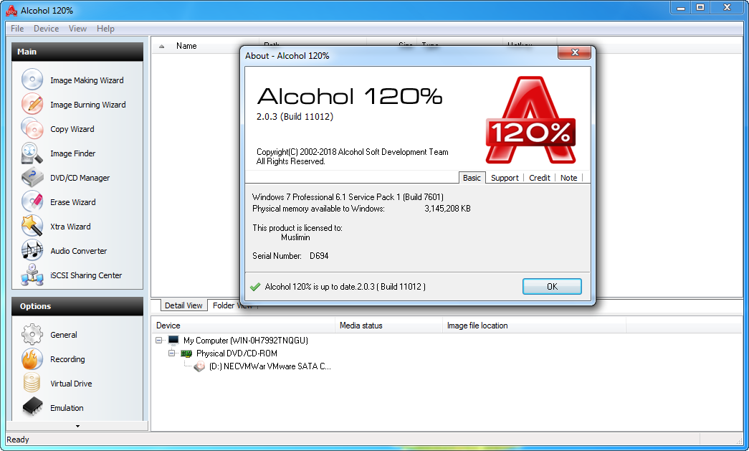Screen dimensions: 749x451
Task: Click the Device column header
Action: click(244, 326)
